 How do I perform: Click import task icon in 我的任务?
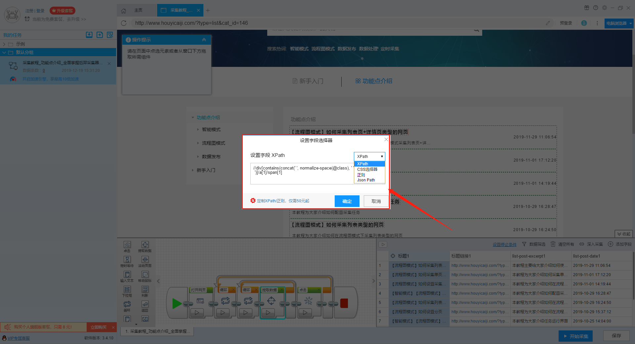89,35
